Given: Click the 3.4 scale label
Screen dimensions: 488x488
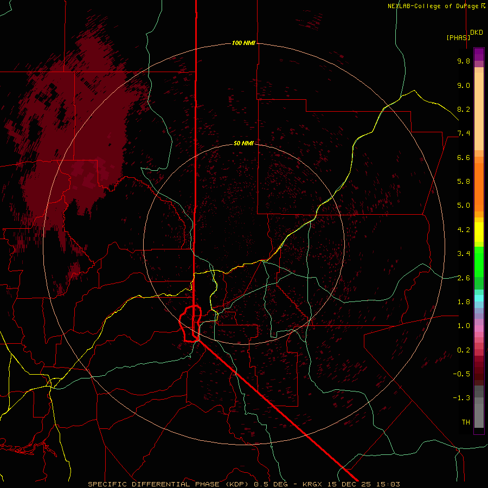Looking at the screenshot, I should click(464, 254).
